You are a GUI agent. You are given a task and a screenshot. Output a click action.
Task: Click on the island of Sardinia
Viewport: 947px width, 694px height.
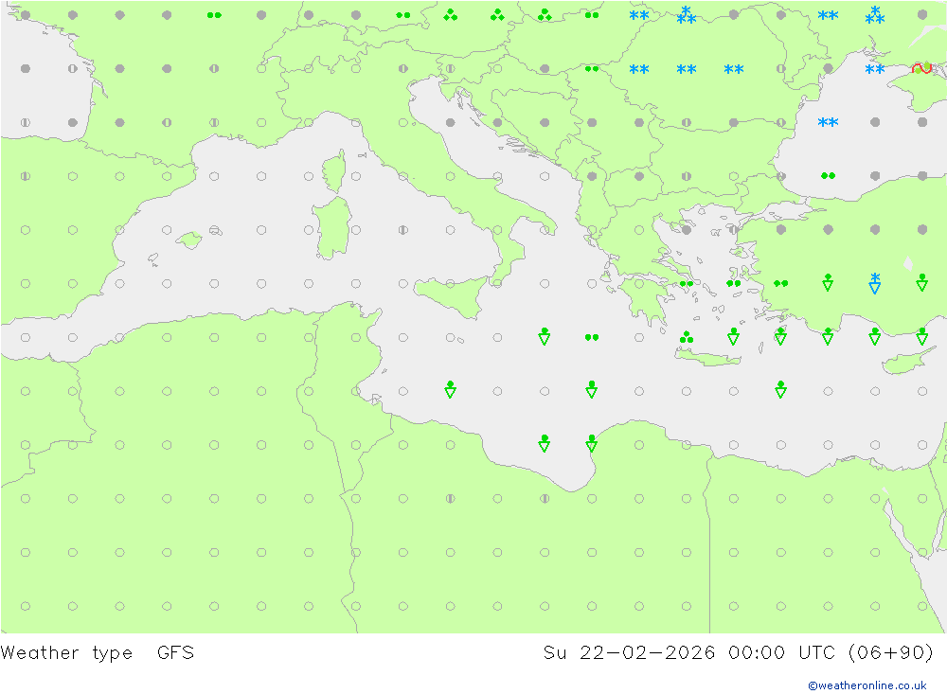pos(331,229)
